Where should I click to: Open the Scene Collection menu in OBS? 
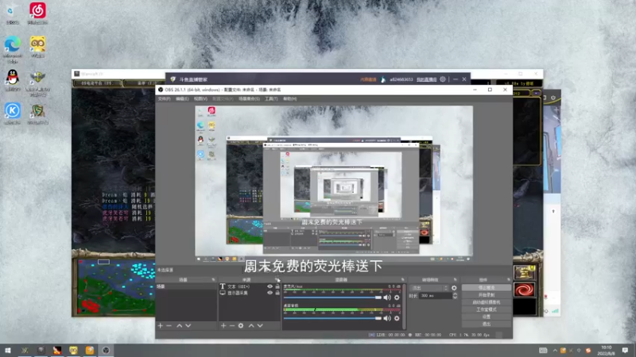(249, 98)
